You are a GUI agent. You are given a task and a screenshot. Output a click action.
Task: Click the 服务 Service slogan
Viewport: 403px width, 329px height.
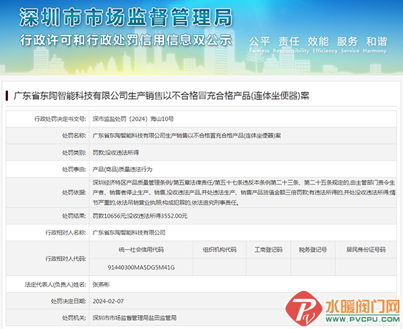coord(350,44)
